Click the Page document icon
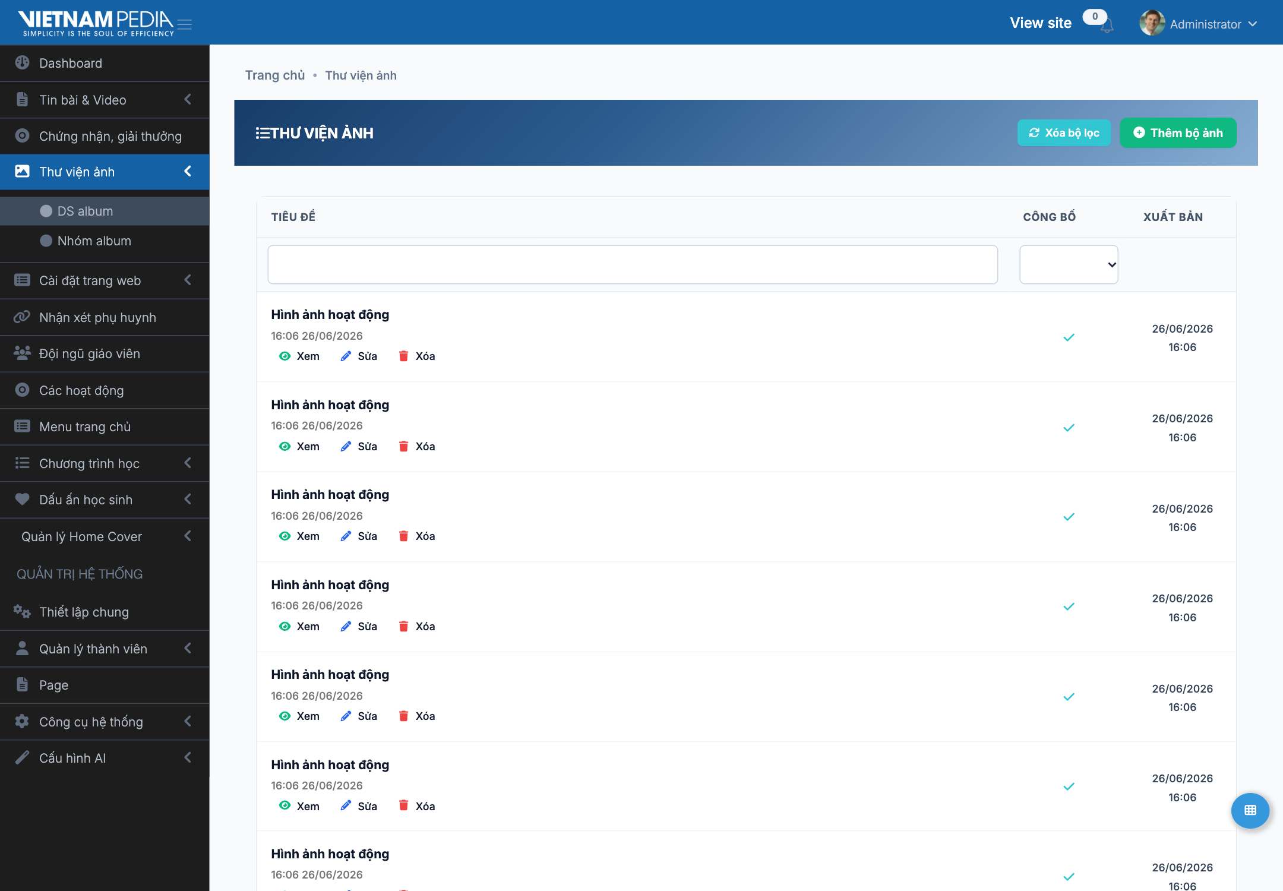The width and height of the screenshot is (1283, 891). coord(22,685)
